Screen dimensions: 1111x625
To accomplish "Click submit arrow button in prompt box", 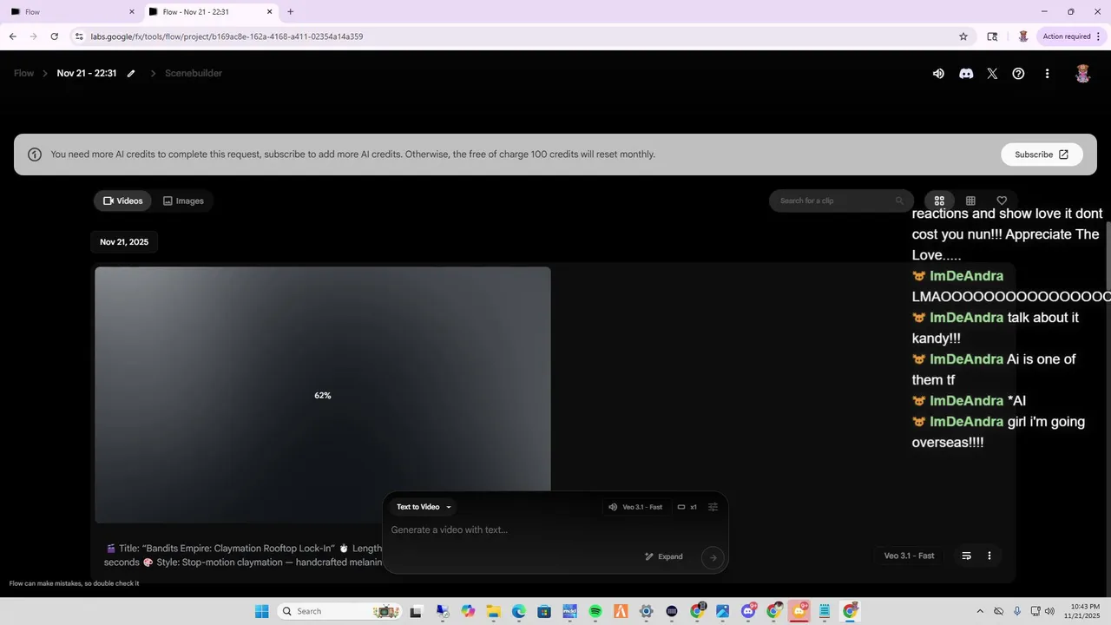I will click(x=713, y=557).
